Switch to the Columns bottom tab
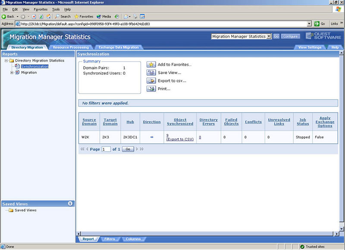The width and height of the screenshot is (345, 250). tap(133, 239)
